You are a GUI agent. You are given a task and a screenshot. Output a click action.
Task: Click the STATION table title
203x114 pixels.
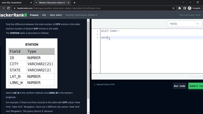[32, 44]
